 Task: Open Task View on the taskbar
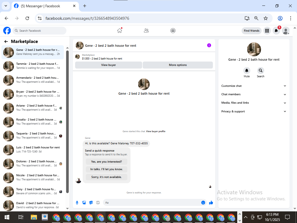(21, 217)
